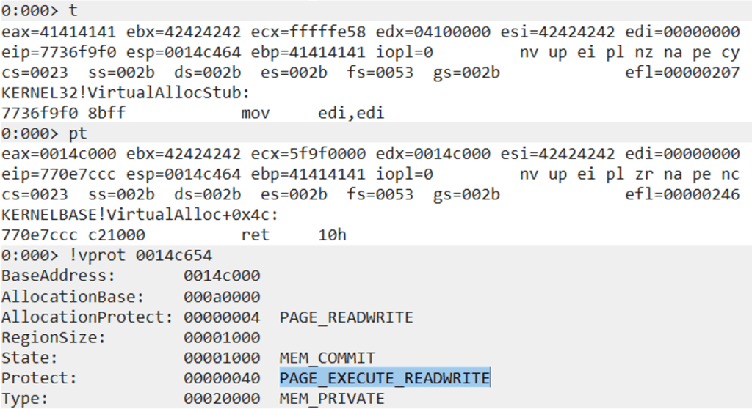Click the first 't' command line

54,12
